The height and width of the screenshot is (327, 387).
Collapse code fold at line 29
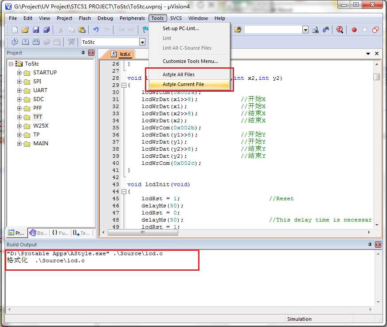(124, 86)
